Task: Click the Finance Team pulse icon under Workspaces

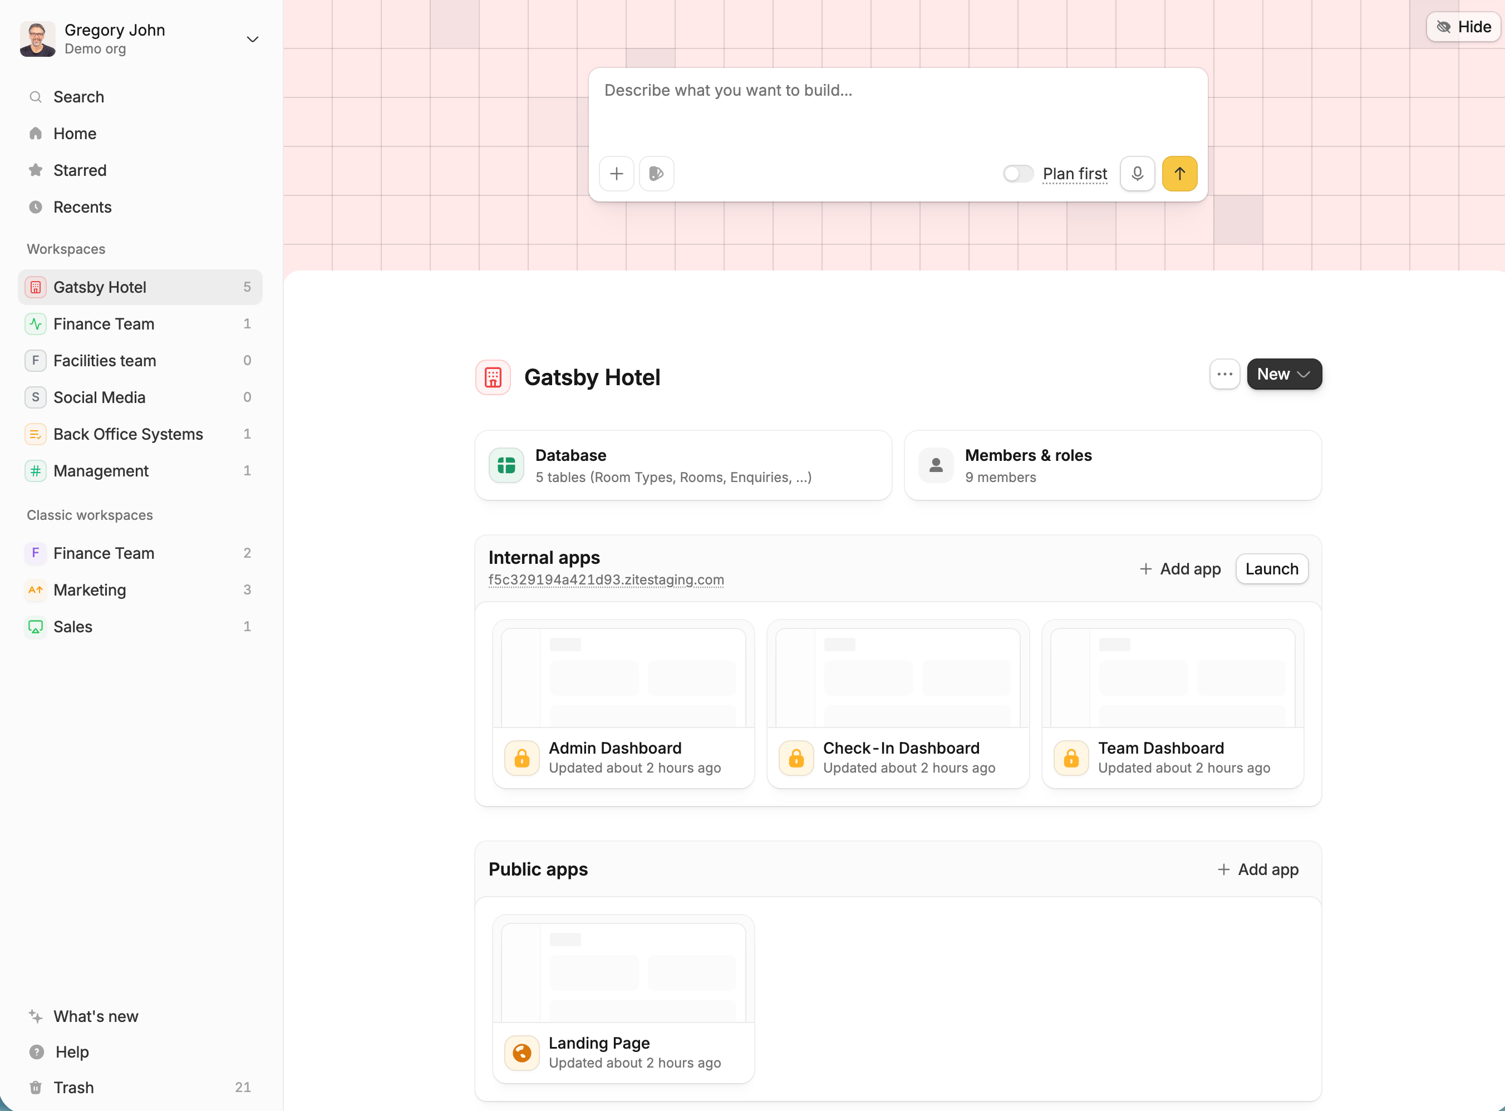Action: click(36, 324)
